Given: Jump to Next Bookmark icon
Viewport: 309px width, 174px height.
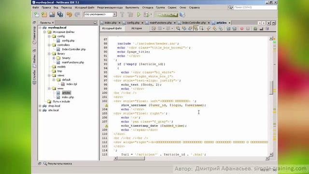Looking at the screenshot, I should click(x=214, y=29).
